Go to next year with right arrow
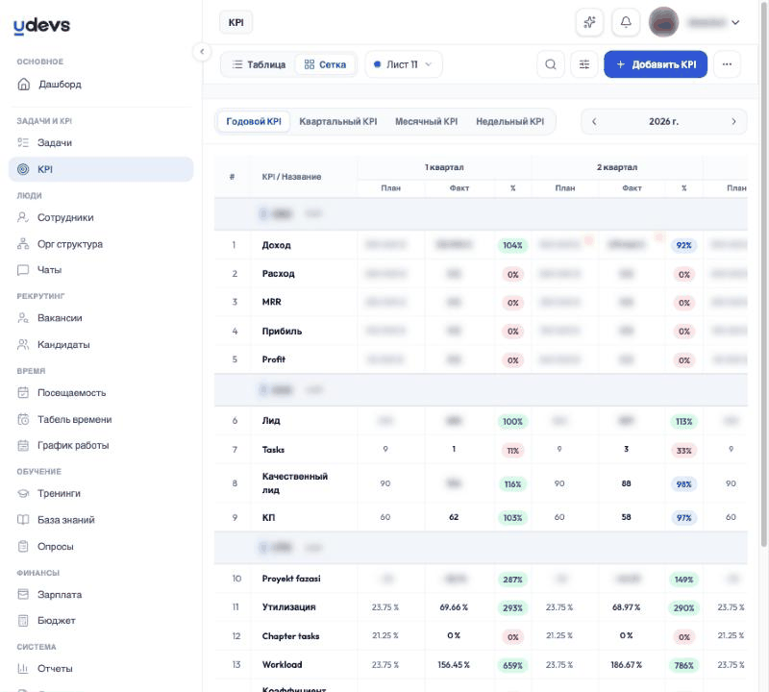 [733, 122]
